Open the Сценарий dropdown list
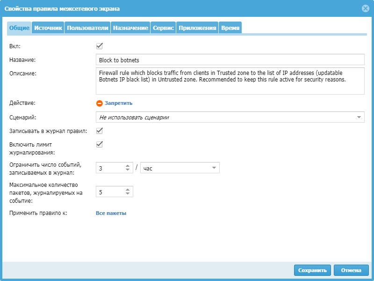This screenshot has width=374, height=281. tap(359, 117)
